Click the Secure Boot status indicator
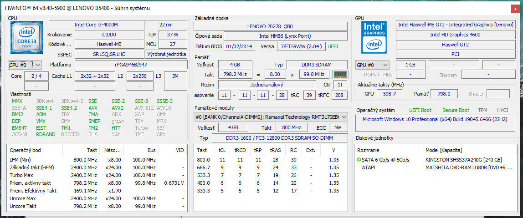 [456, 110]
